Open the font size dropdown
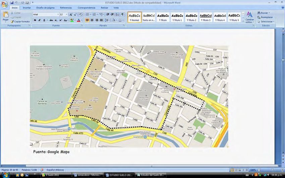This screenshot has height=178, width=285. pos(66,14)
